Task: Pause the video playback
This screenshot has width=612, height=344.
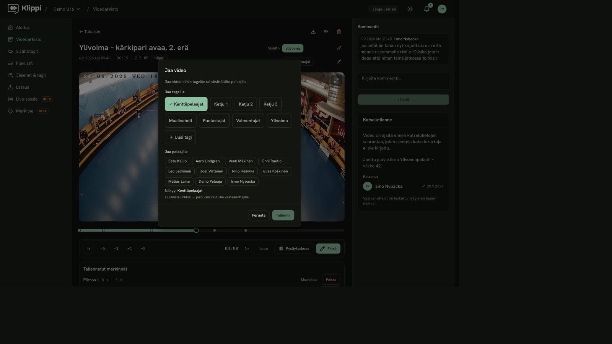Action: coord(88,248)
